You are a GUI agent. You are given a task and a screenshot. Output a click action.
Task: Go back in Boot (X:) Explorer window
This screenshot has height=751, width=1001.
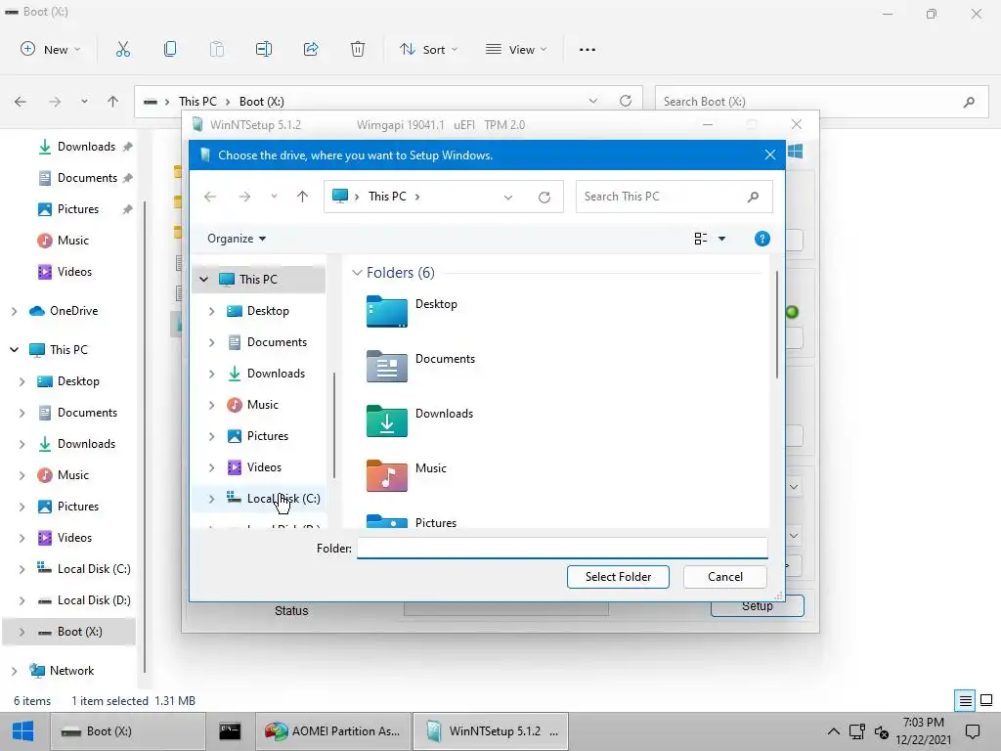(21, 102)
